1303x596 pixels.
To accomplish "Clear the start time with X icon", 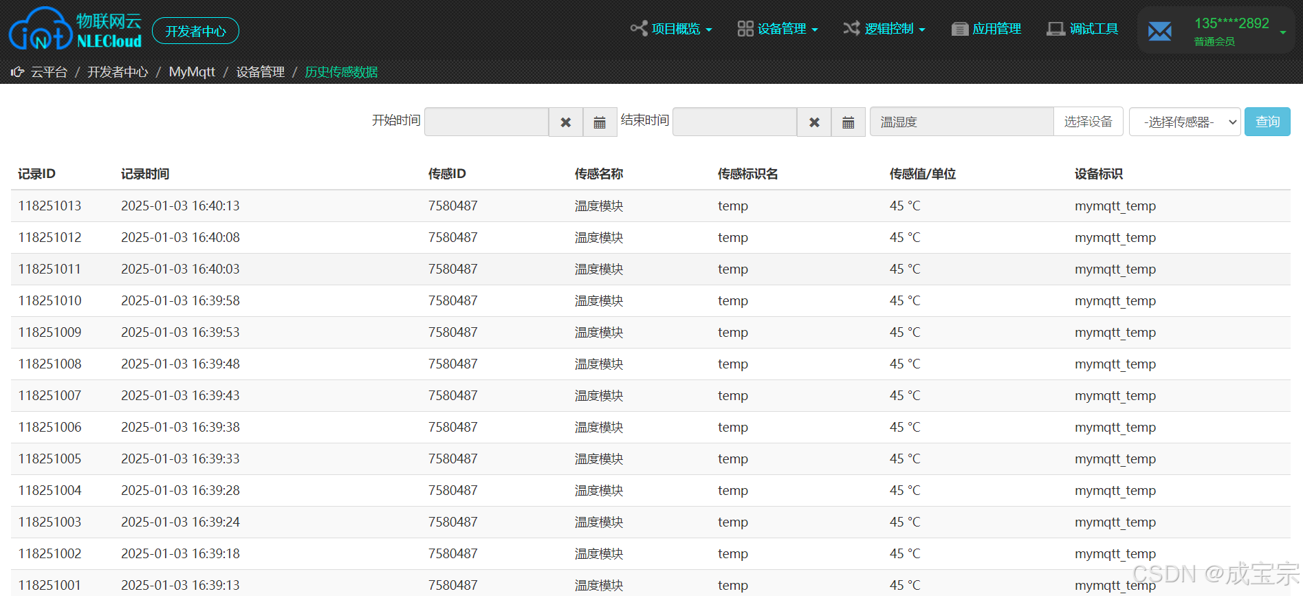I will click(x=566, y=122).
